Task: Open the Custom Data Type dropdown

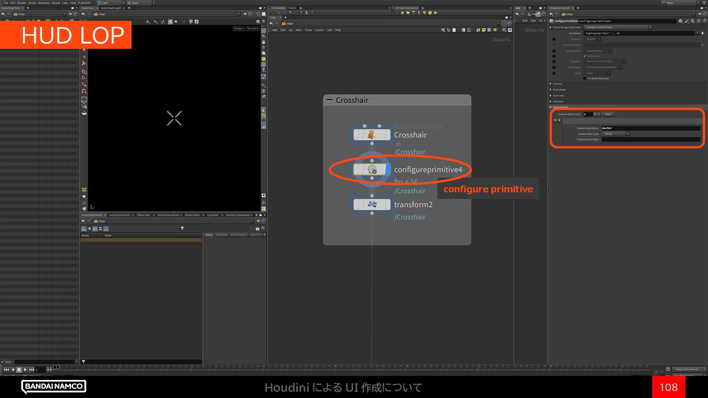Action: tap(616, 134)
